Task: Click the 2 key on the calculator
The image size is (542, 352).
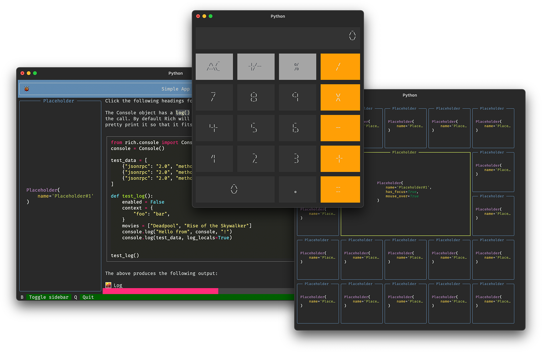Action: (256, 158)
